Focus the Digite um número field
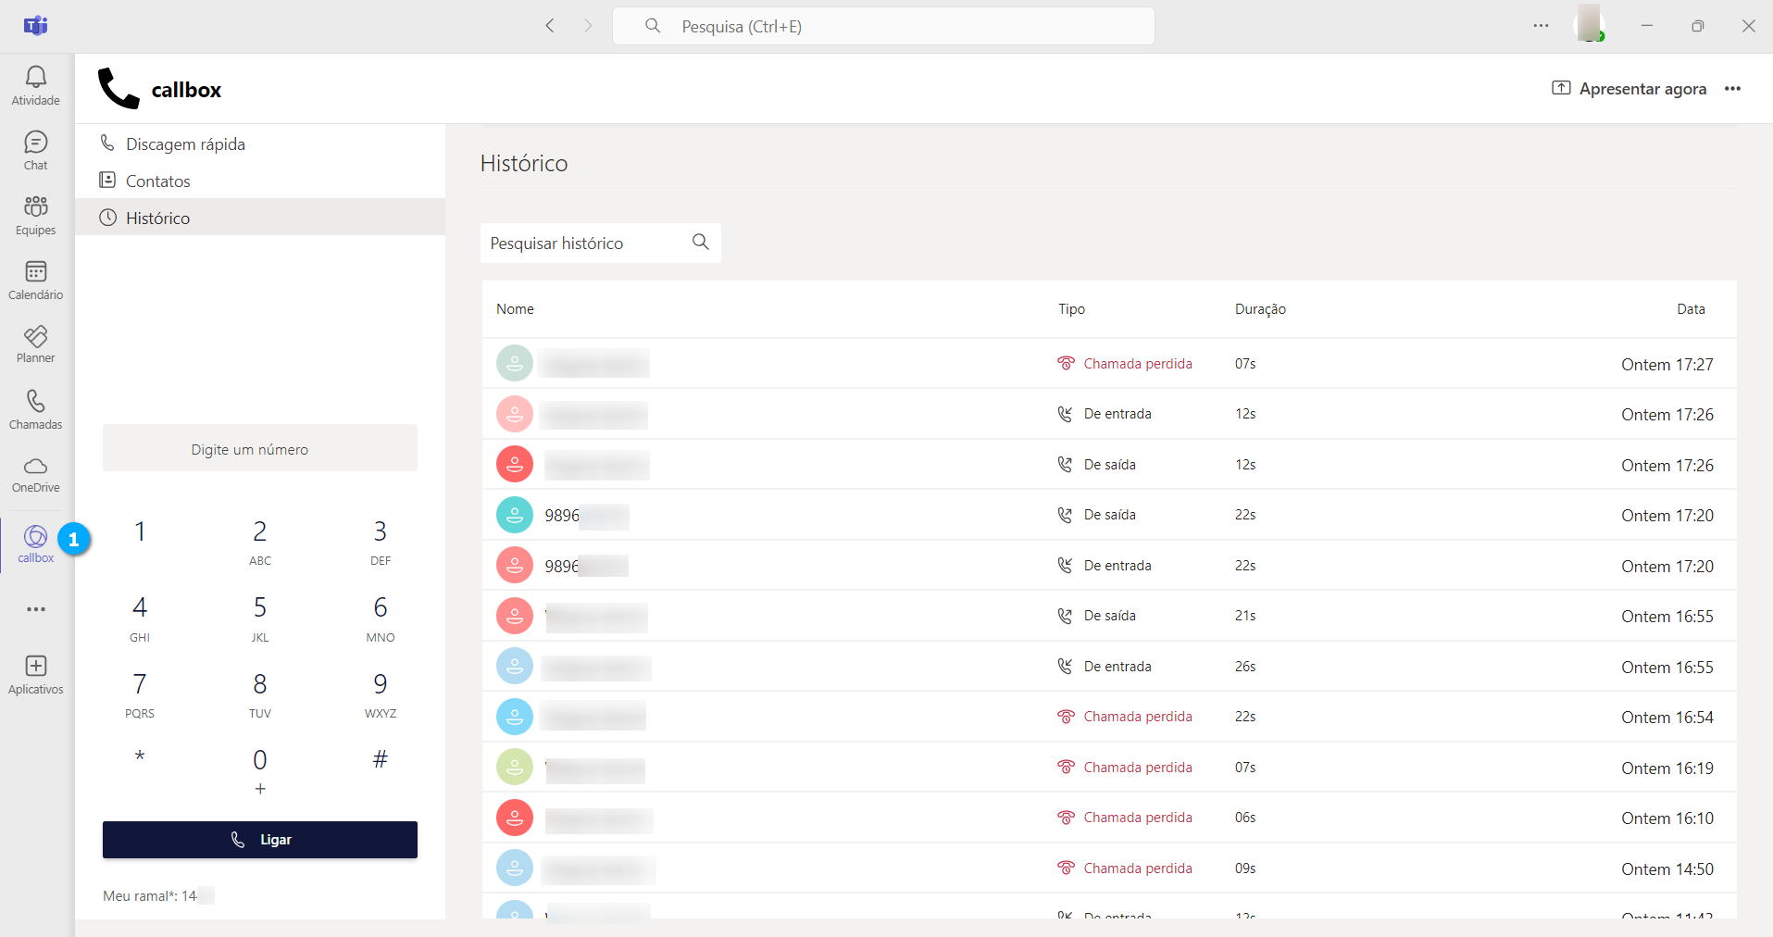Image resolution: width=1773 pixels, height=937 pixels. tap(259, 449)
